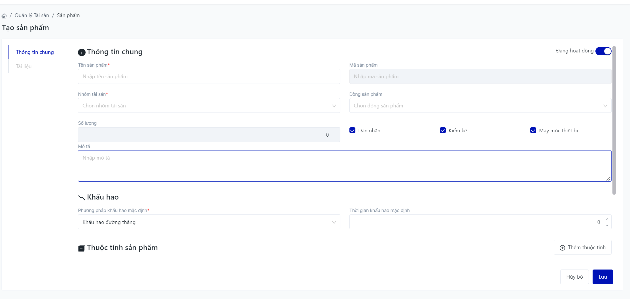Image resolution: width=630 pixels, height=299 pixels.
Task: Click the Thuộc tính sản phẩm section icon
Action: pos(82,248)
